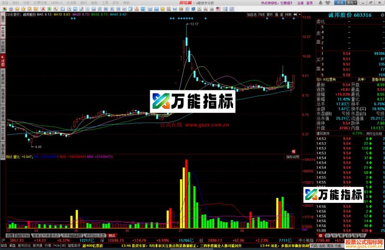Click the 15:00 trade row with 638
Image resolution: width=385 pixels, height=250 pixels.
click(350, 231)
